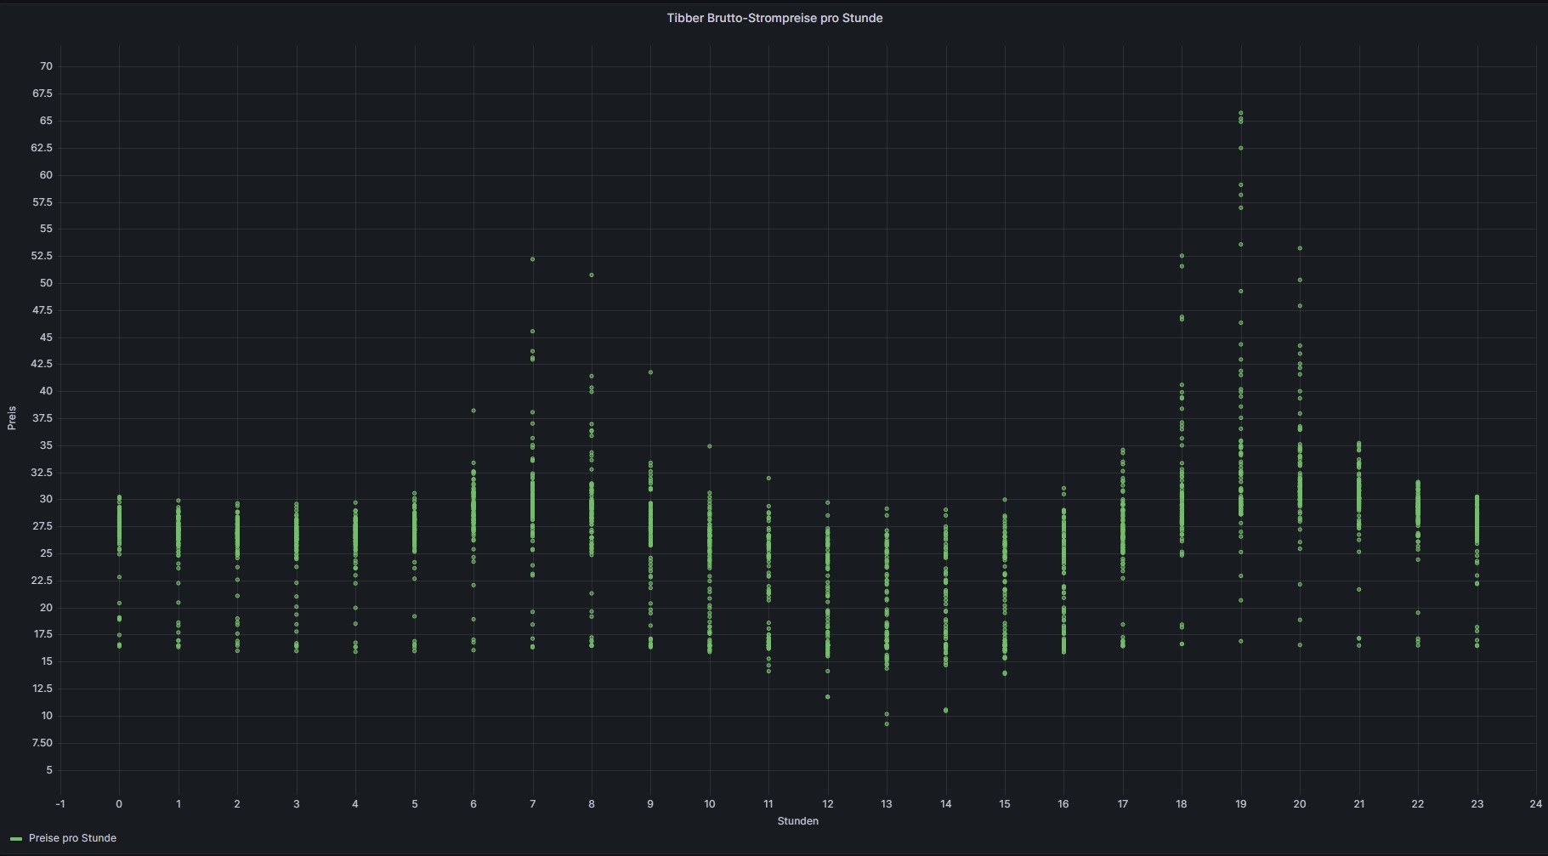Click the Preis y-axis label

click(x=12, y=417)
